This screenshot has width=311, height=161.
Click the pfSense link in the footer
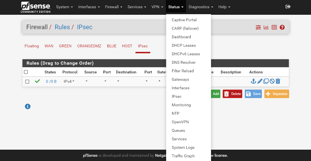pos(90,155)
